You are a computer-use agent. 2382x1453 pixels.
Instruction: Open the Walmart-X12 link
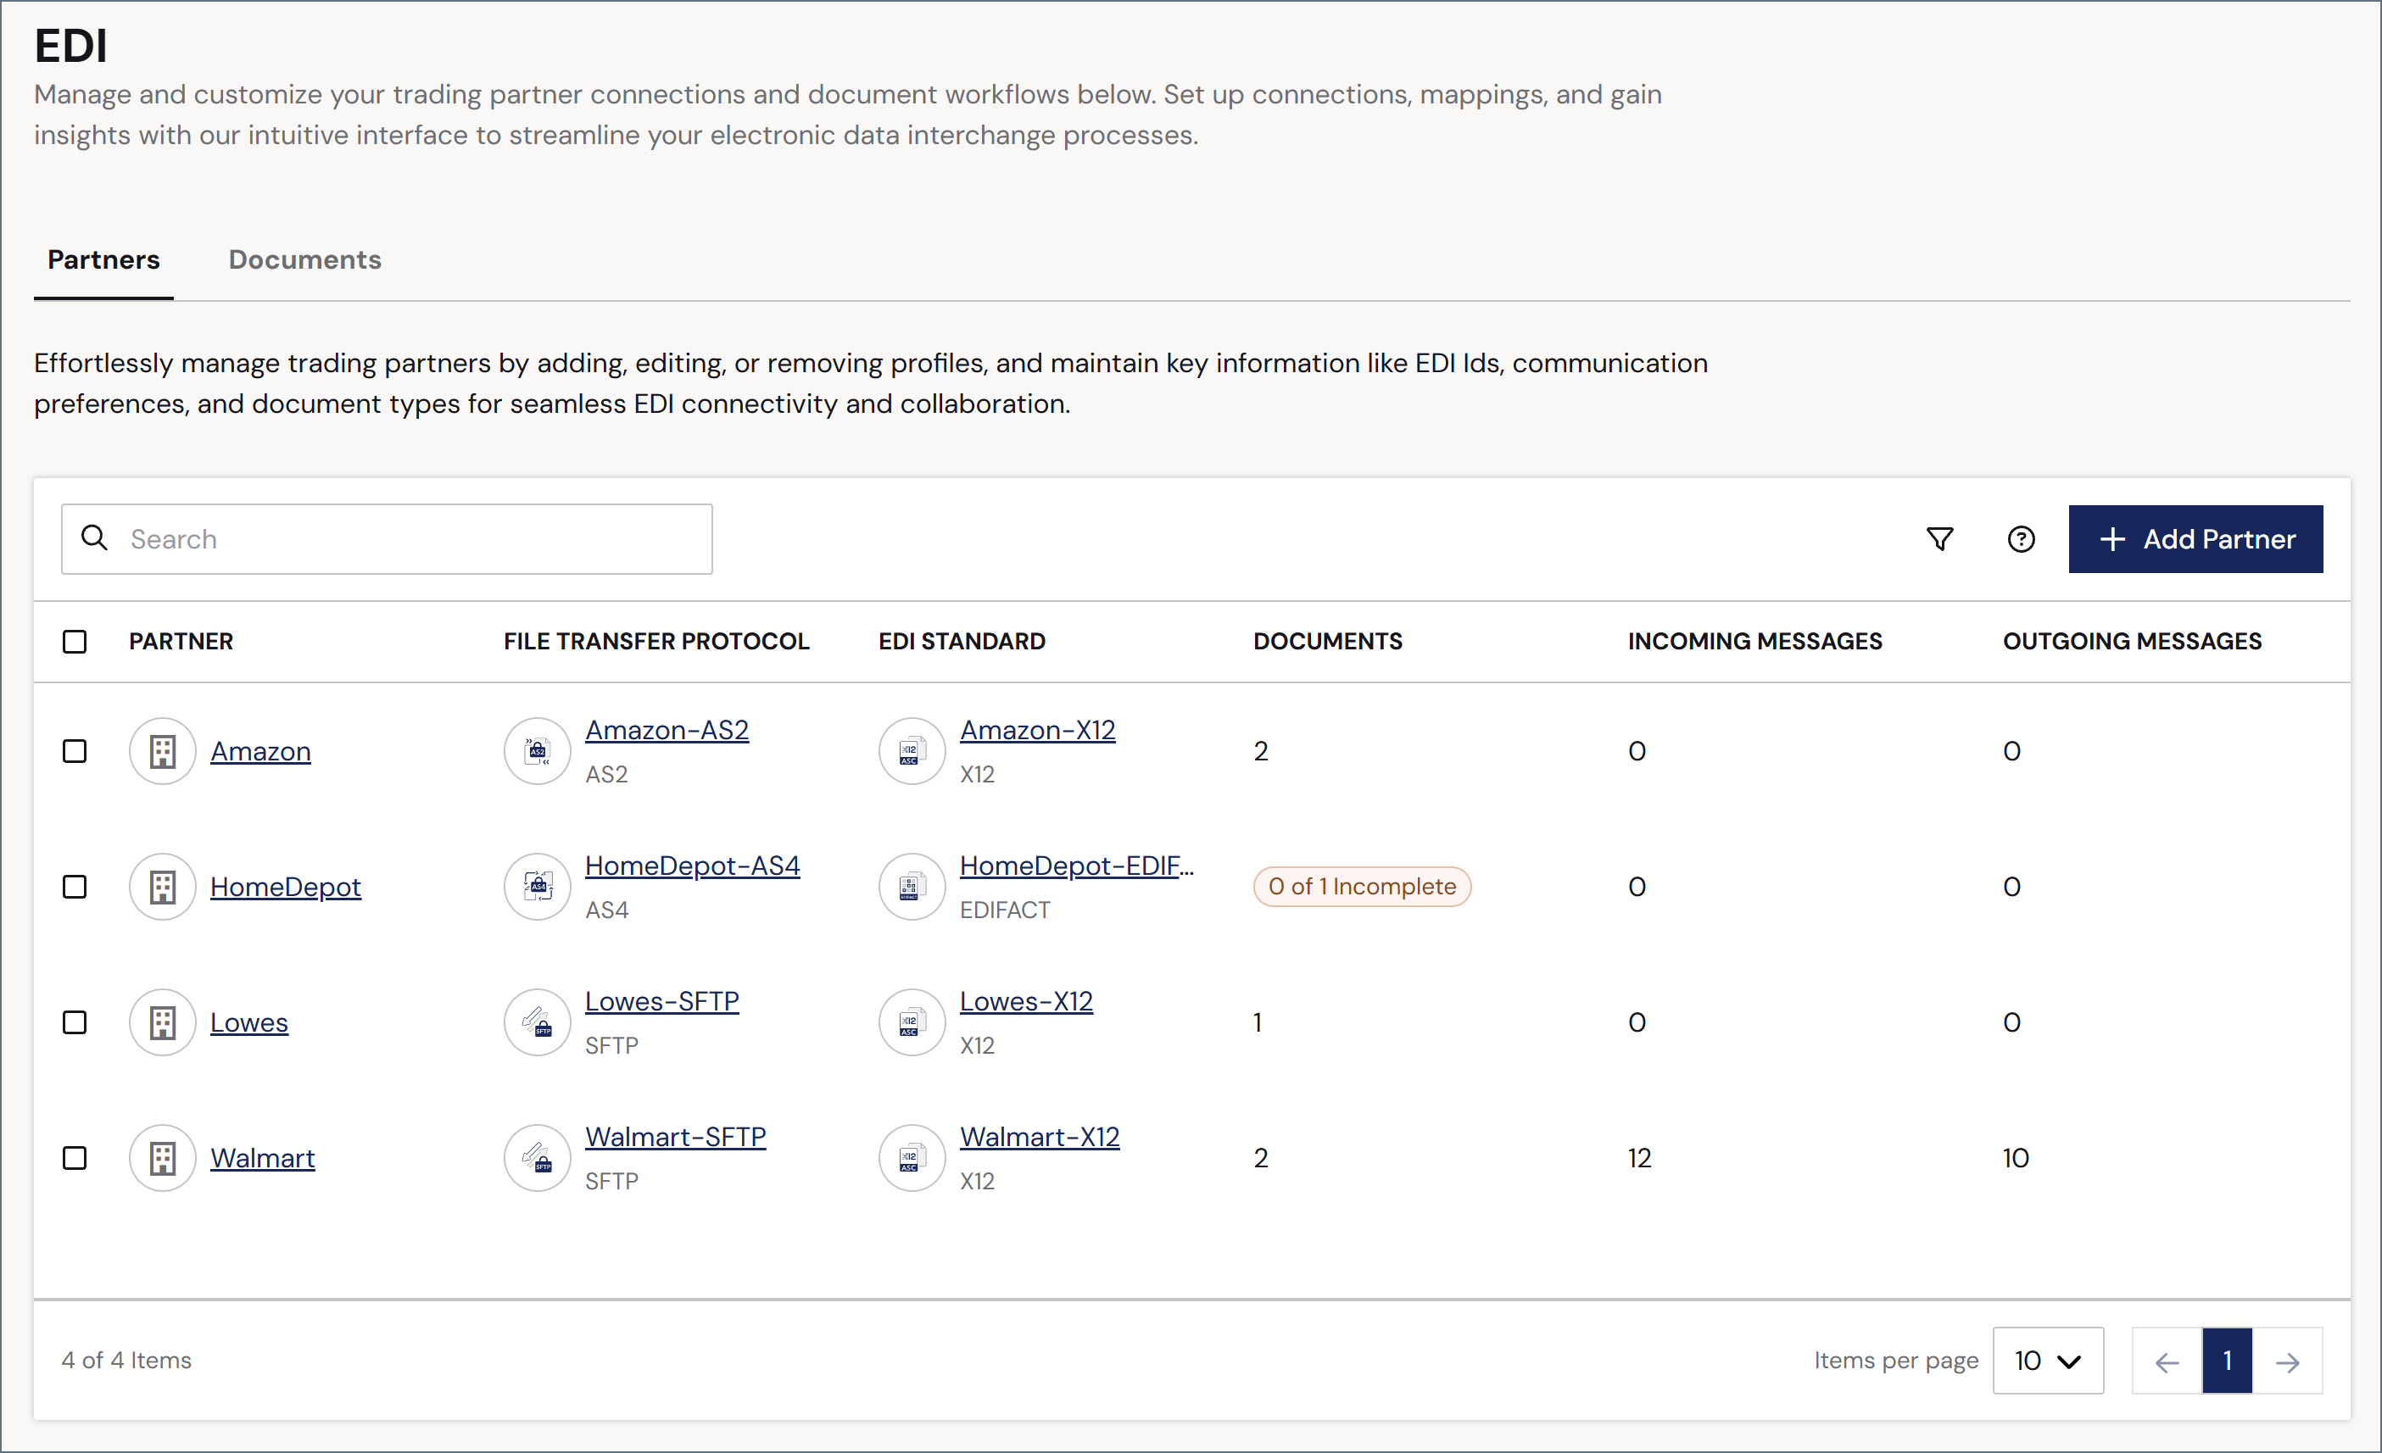1040,1136
